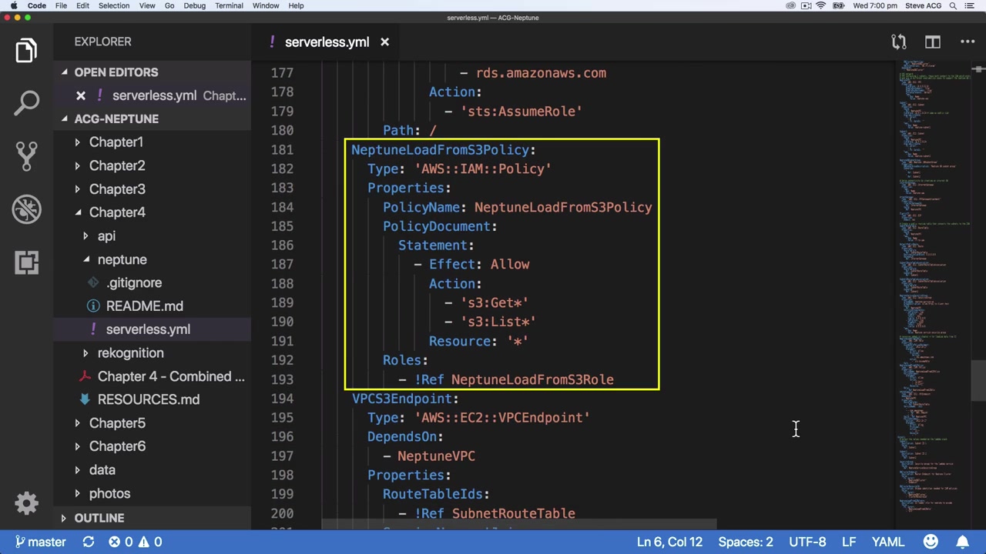Image resolution: width=986 pixels, height=554 pixels.
Task: Open the Debug view in activity bar
Action: point(26,209)
